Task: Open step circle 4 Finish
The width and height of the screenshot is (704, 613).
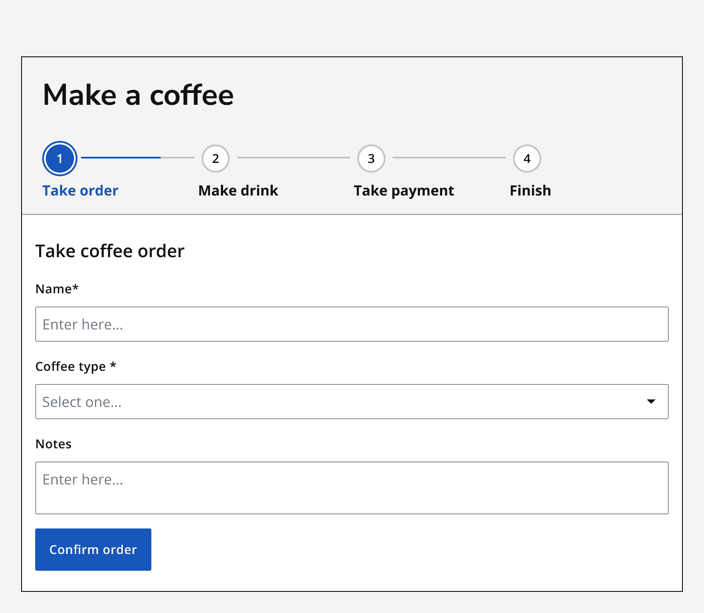Action: pos(527,159)
